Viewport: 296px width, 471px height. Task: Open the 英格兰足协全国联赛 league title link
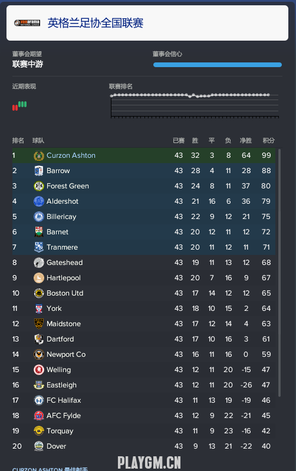pos(96,23)
